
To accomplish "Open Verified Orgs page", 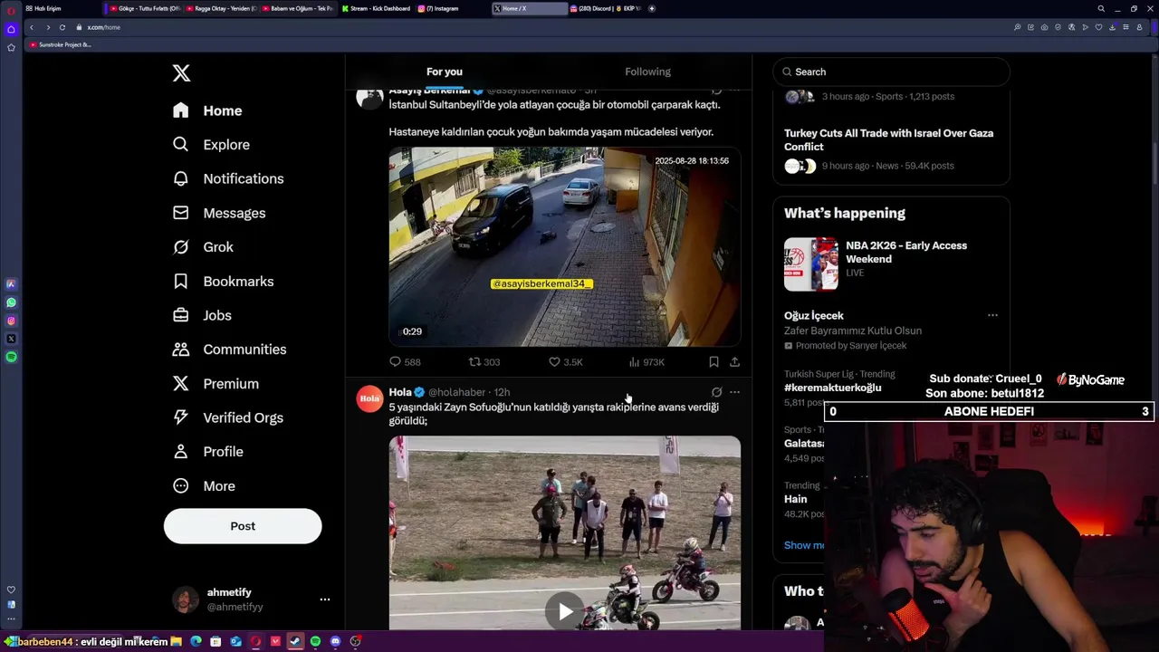I will (227, 417).
